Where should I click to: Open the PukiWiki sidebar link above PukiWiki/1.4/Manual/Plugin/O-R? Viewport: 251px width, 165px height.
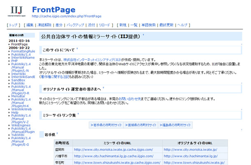pyautogui.click(x=18, y=83)
